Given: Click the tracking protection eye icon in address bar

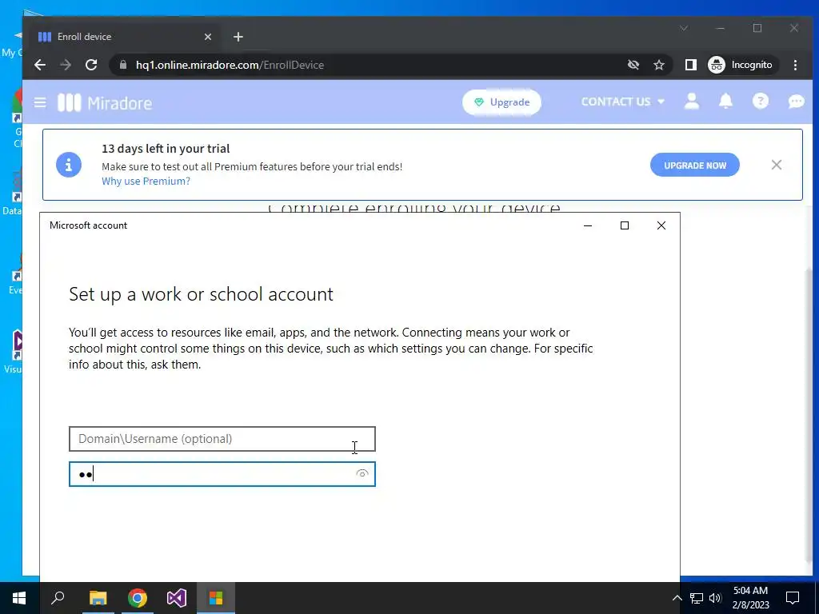Looking at the screenshot, I should coord(633,65).
